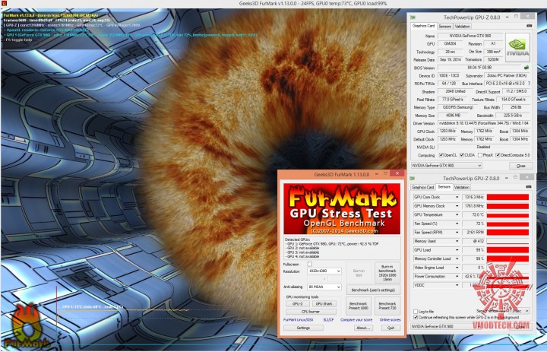
Task: Open the Memory Controller Load sensor dropdown
Action: (x=457, y=258)
